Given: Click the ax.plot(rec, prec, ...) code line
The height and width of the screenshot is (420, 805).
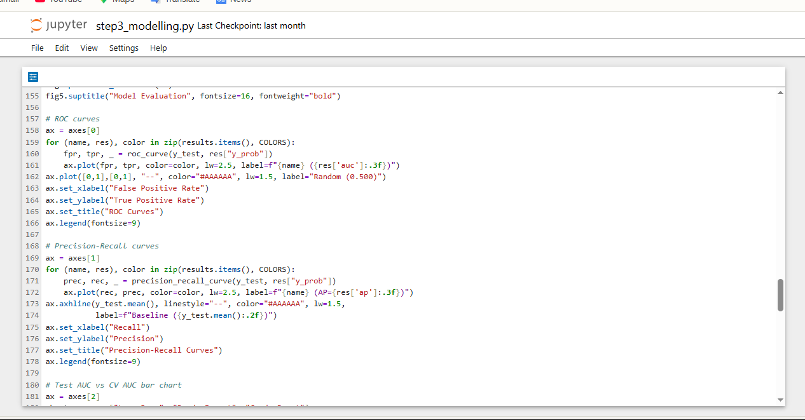Looking at the screenshot, I should 238,292.
